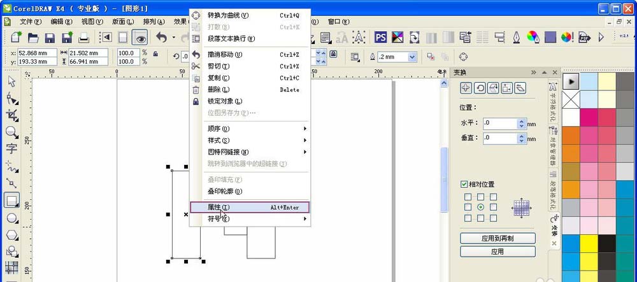The width and height of the screenshot is (637, 282).
Task: Select the Ellipse tool
Action: tap(11, 218)
